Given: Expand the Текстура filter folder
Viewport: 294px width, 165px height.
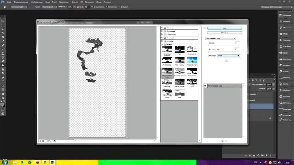Looking at the screenshot, I should pos(162,38).
